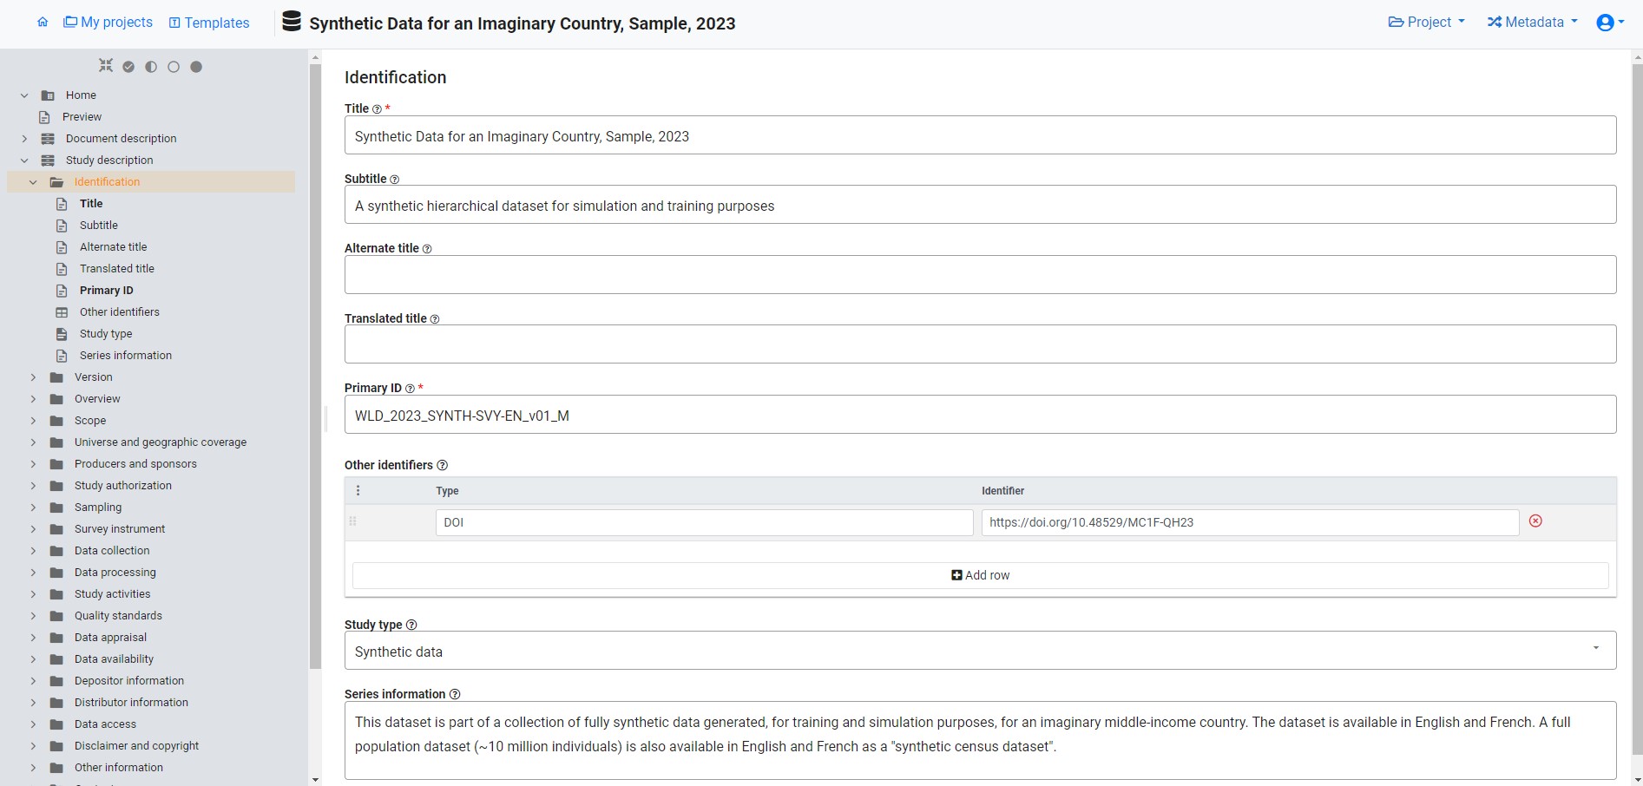Expand the Sampling folder in sidebar
The image size is (1643, 786).
[33, 508]
